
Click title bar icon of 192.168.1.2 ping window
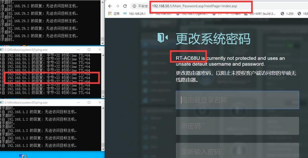(x=2, y=102)
